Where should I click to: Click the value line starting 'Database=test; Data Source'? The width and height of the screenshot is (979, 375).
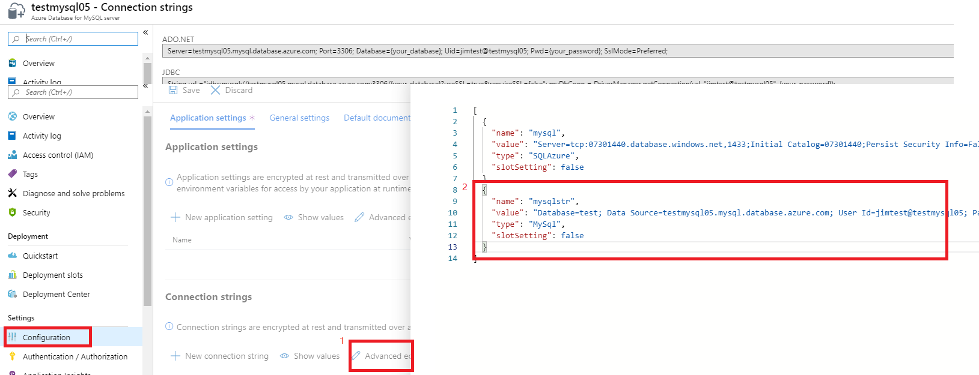(735, 213)
